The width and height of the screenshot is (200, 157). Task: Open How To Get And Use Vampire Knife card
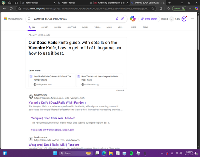[100, 80]
